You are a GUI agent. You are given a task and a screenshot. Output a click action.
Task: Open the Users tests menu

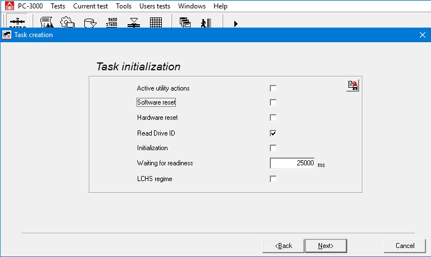(x=155, y=6)
